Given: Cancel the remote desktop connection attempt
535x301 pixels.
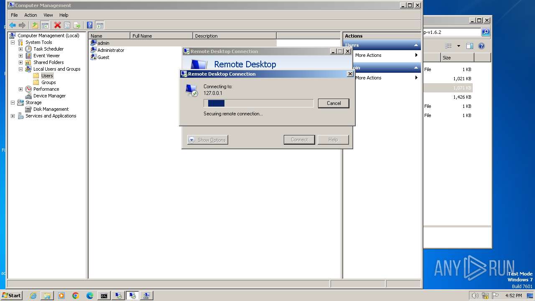Looking at the screenshot, I should tap(334, 103).
